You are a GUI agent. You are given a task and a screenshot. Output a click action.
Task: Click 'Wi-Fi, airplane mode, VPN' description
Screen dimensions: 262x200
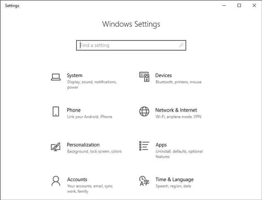[178, 117]
